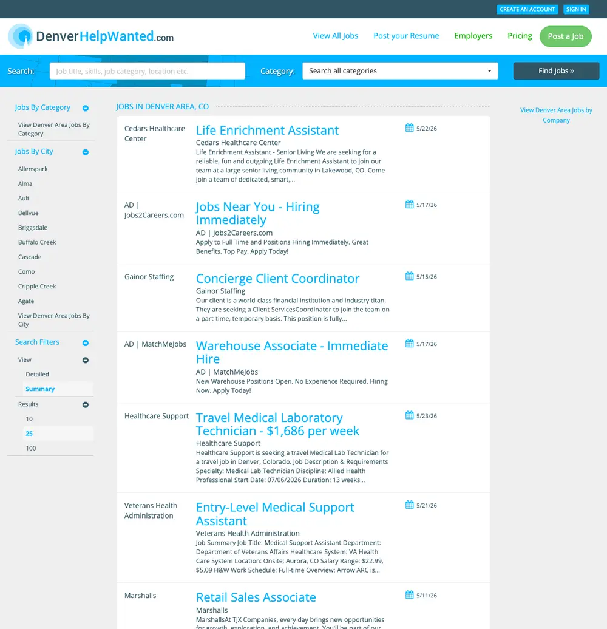
Task: Open Travel Medical Laboratory Technician listing
Action: pyautogui.click(x=277, y=424)
